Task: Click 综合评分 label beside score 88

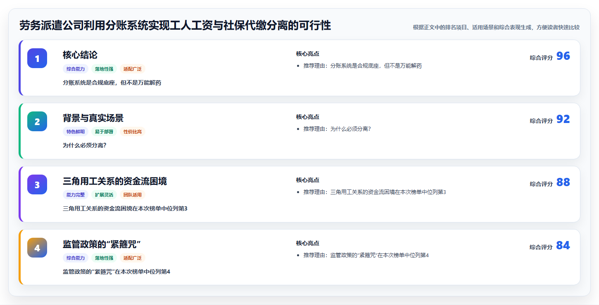Action: [541, 184]
